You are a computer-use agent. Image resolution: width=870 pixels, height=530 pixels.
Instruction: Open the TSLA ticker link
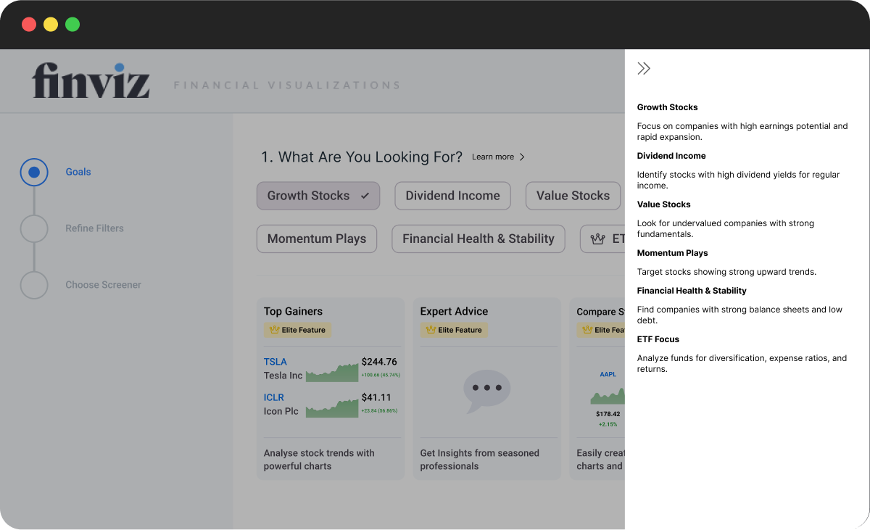[x=275, y=362]
